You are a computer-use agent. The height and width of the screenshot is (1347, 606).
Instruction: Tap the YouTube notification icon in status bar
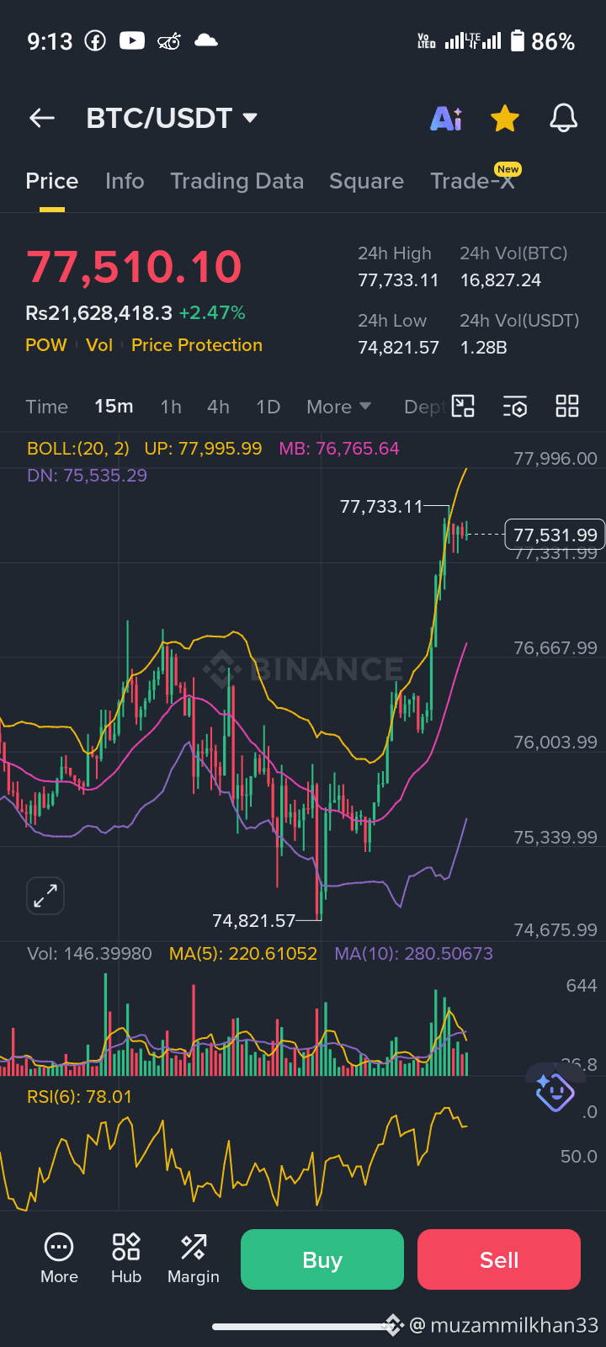tap(132, 40)
